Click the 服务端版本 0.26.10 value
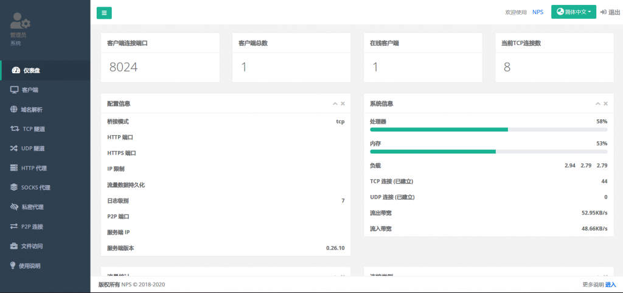The image size is (623, 293). 335,248
